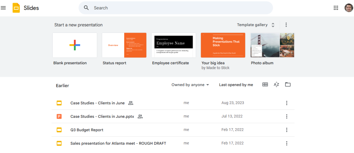Click the search magnifier icon
354x153 pixels.
[x=86, y=8]
